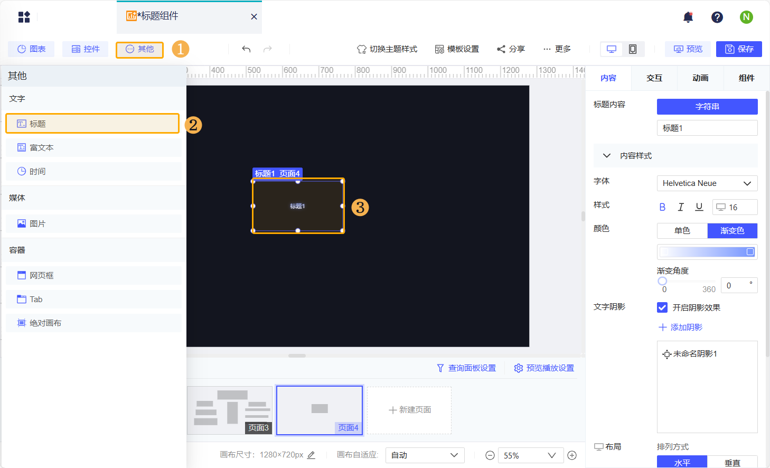Add a Tab container component
770x468 pixels.
point(93,299)
